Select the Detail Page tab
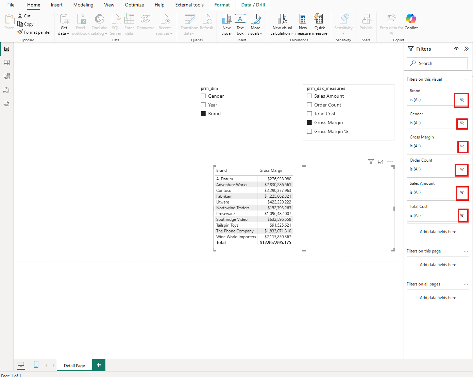 tap(74, 365)
